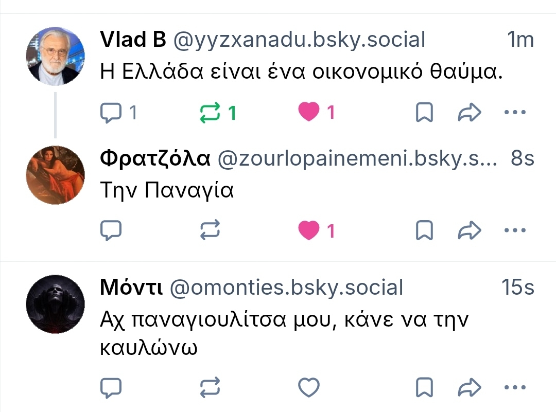The height and width of the screenshot is (412, 556).
Task: Remove like from Φρατζόλα's reply
Action: (309, 230)
